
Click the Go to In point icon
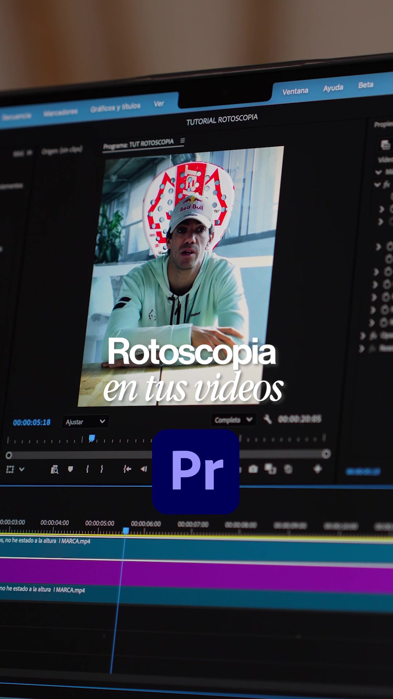coord(127,469)
